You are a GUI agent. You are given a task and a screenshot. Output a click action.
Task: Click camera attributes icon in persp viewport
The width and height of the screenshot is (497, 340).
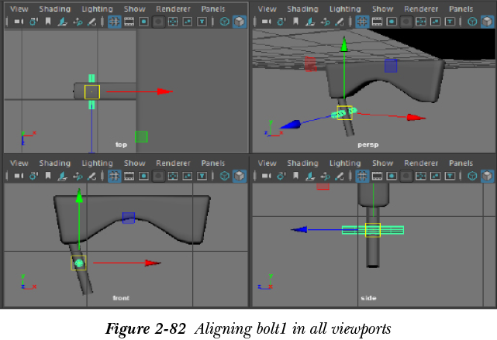tap(281, 22)
